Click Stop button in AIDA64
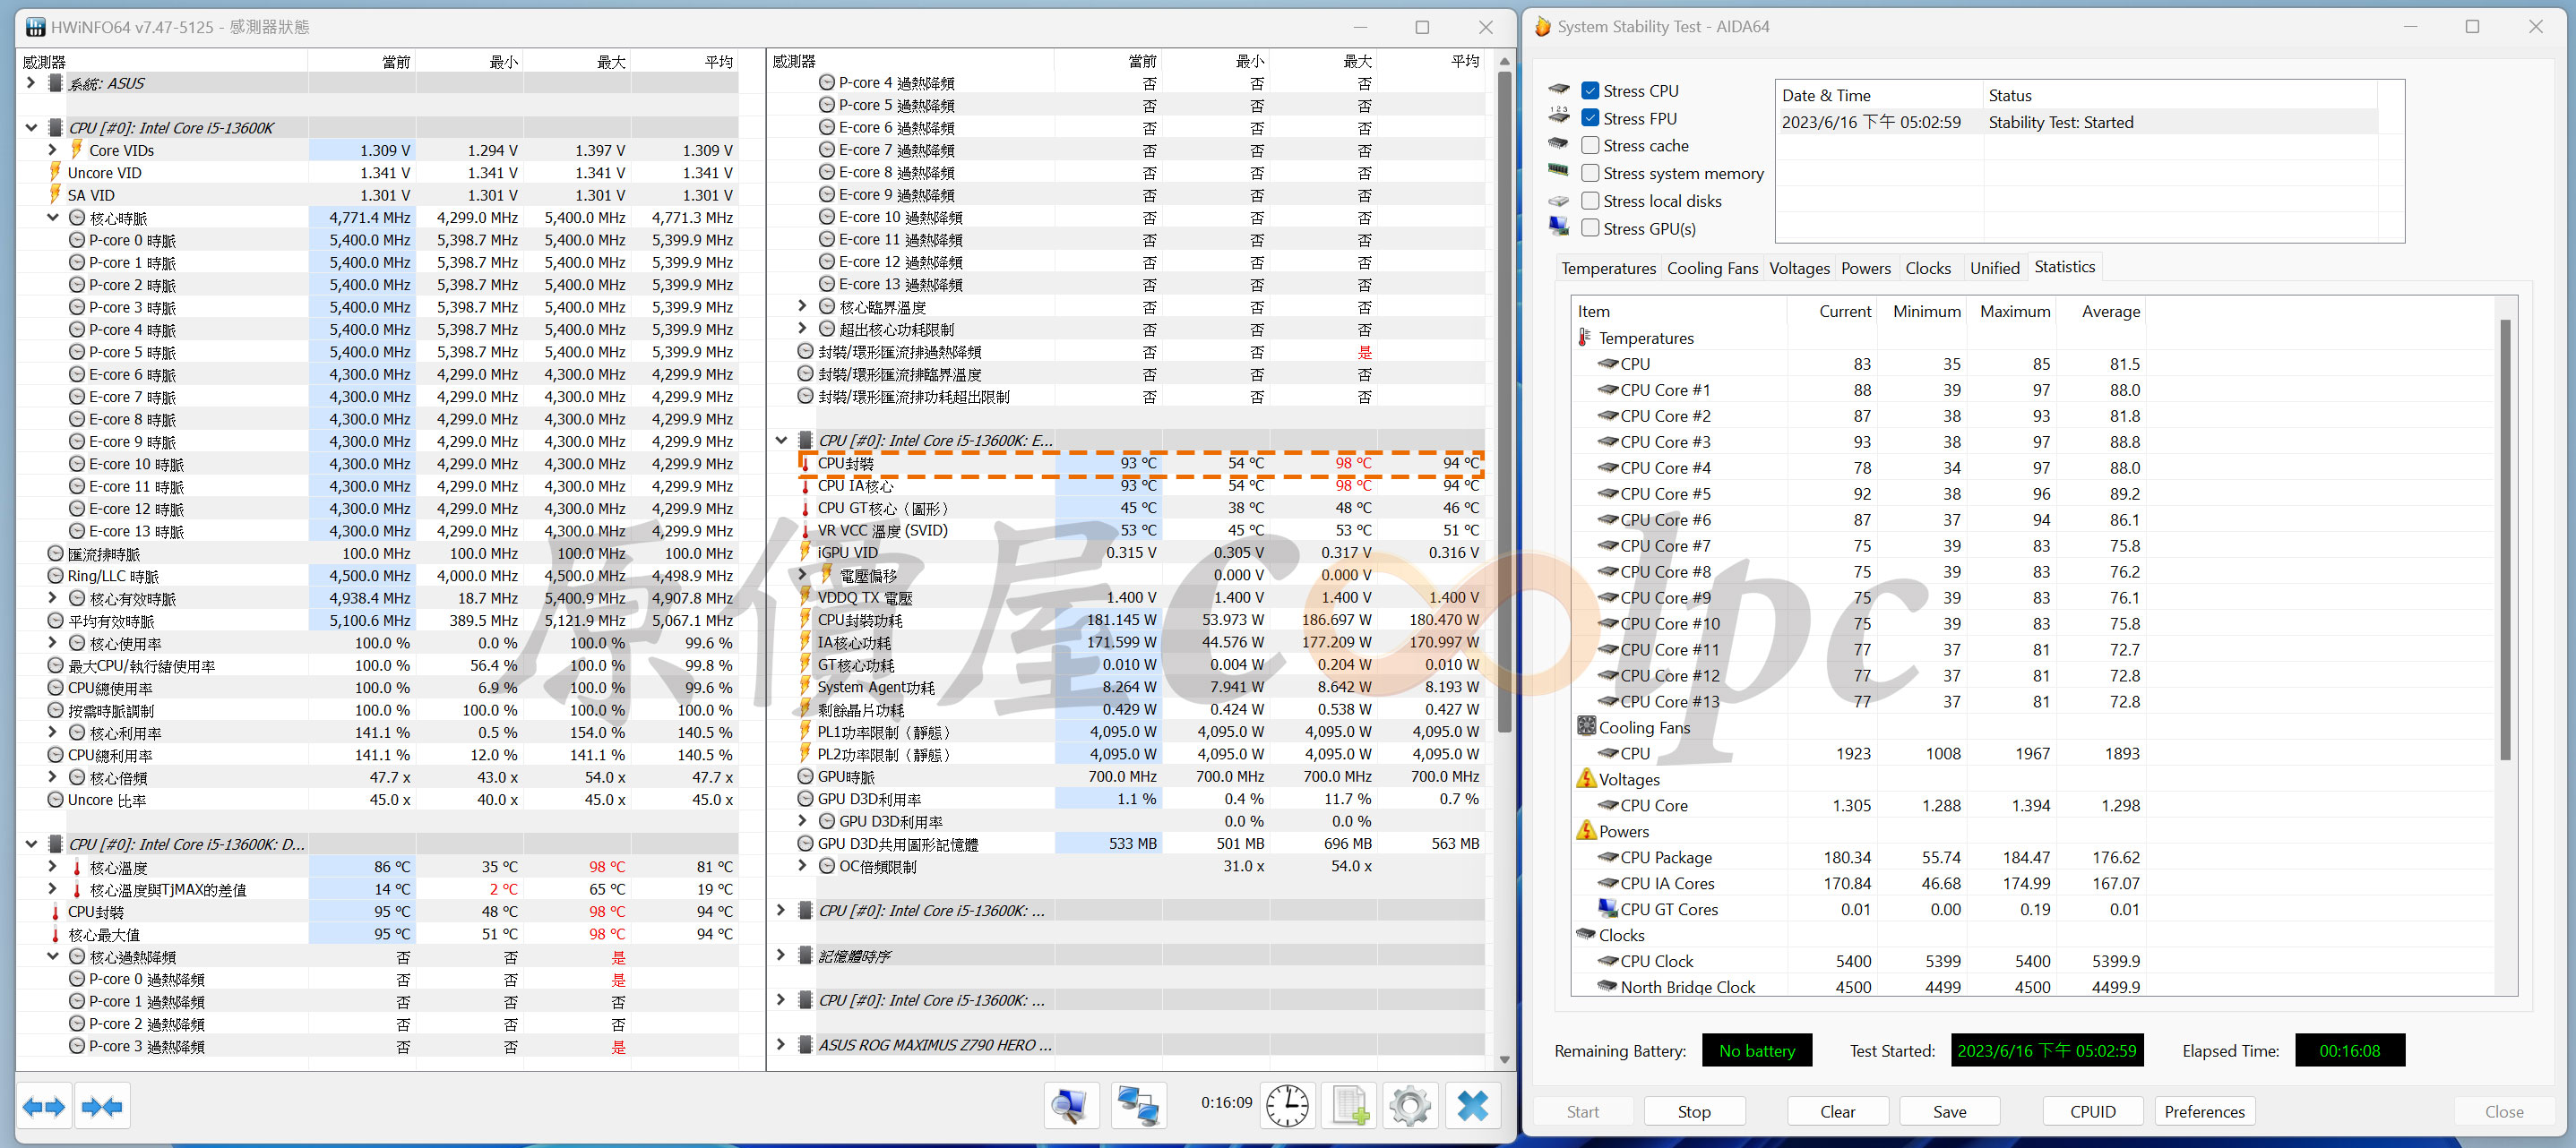The width and height of the screenshot is (2576, 1148). [1694, 1111]
